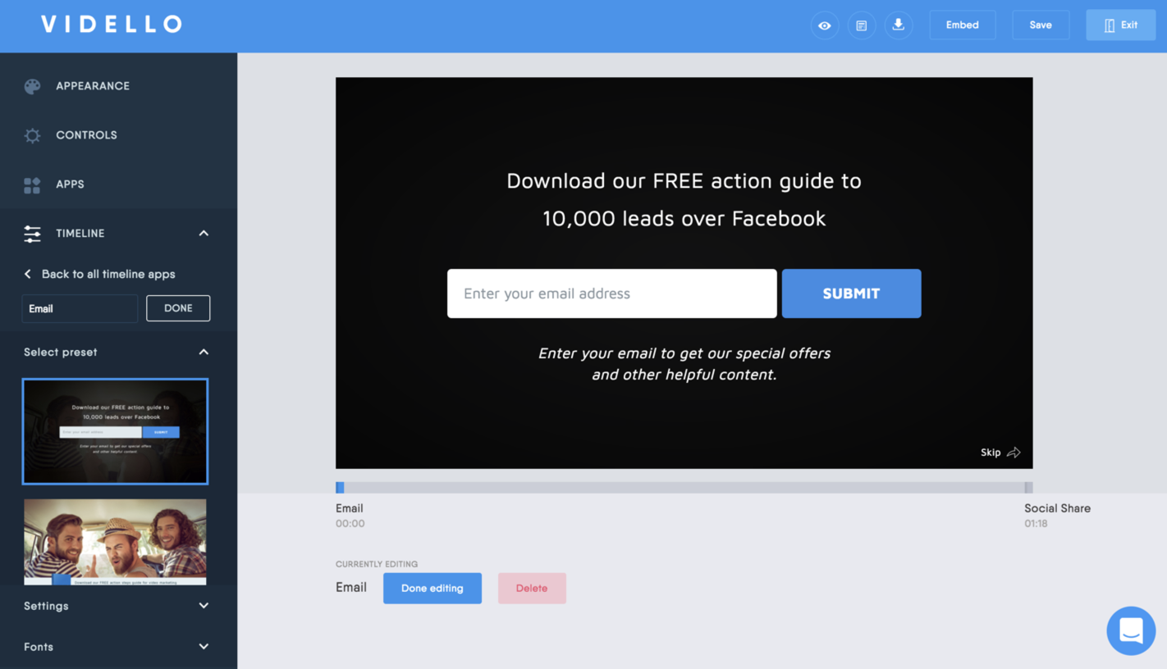This screenshot has width=1167, height=669.
Task: Click the 01:18 timestamp
Action: coord(1036,523)
